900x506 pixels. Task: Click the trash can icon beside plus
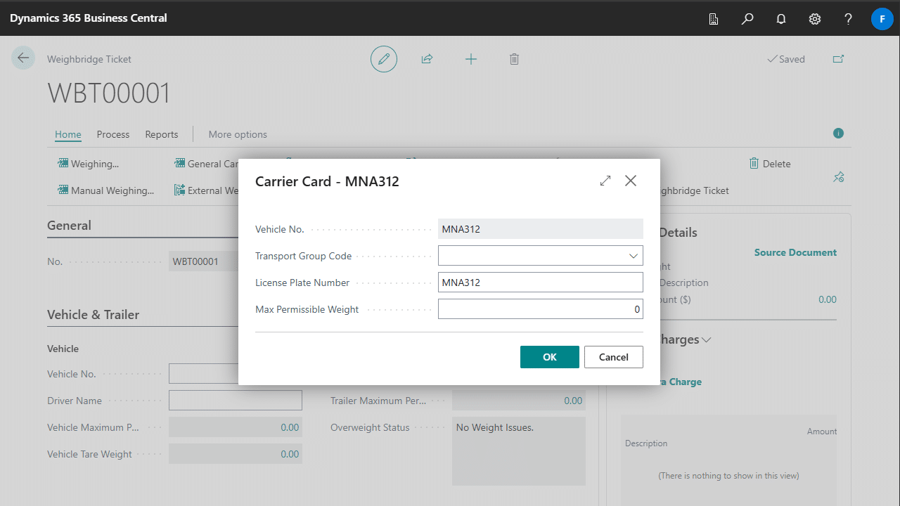514,59
